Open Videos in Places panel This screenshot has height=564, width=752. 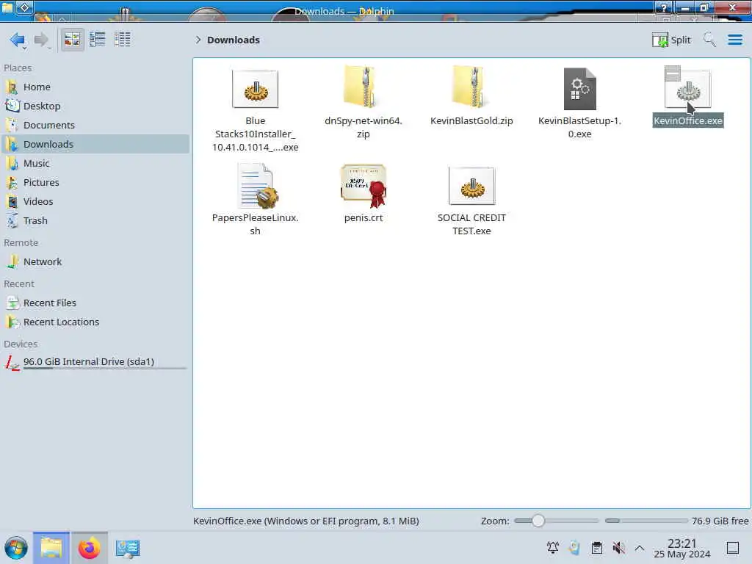click(95, 202)
